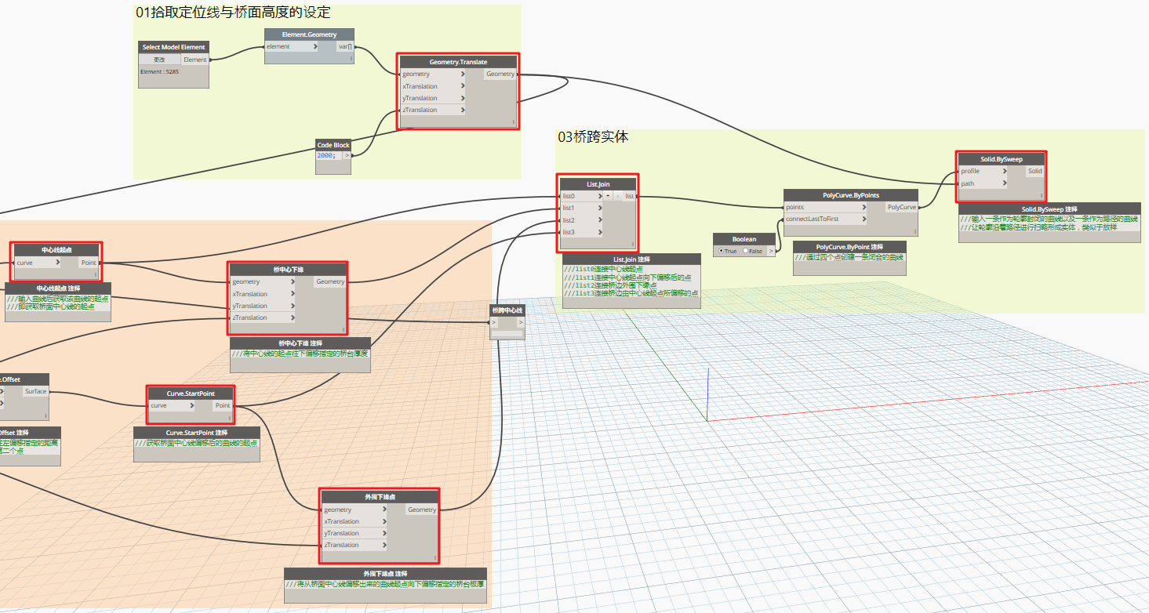Click the lacing indicator on Geometry.Translate node
This screenshot has height=613, width=1149.
tap(515, 122)
